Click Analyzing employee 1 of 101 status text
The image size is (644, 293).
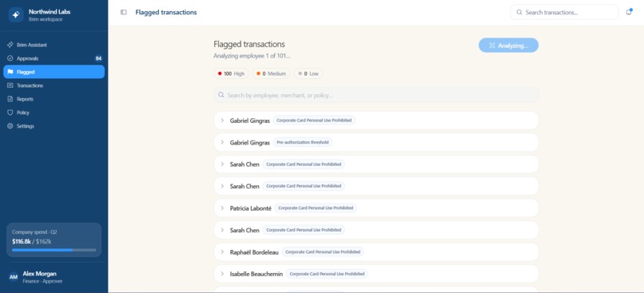(x=252, y=56)
